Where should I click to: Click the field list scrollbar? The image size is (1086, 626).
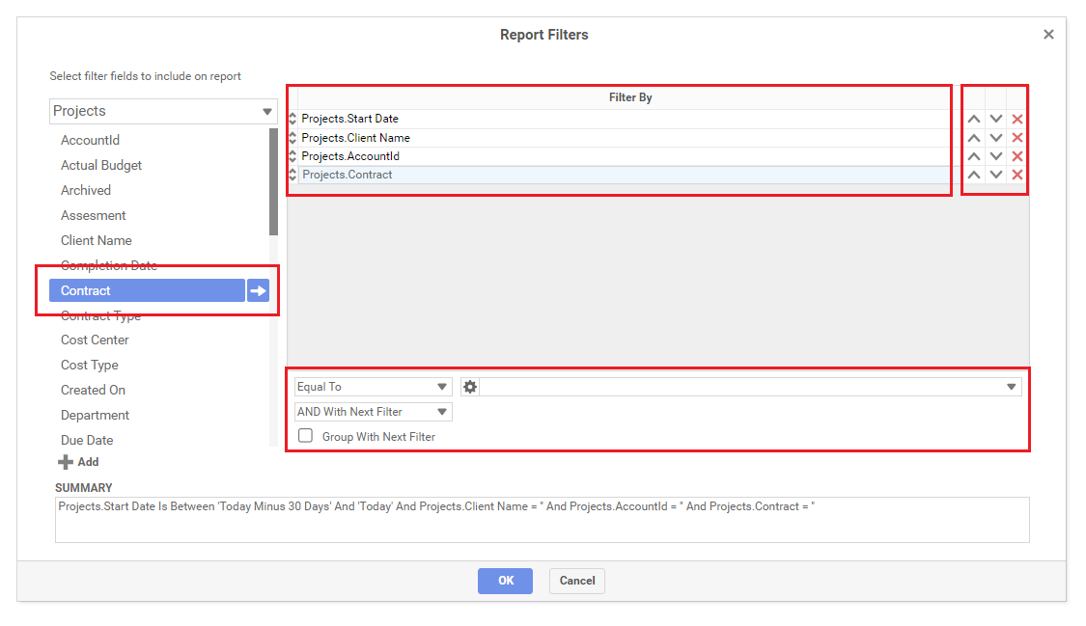[273, 181]
